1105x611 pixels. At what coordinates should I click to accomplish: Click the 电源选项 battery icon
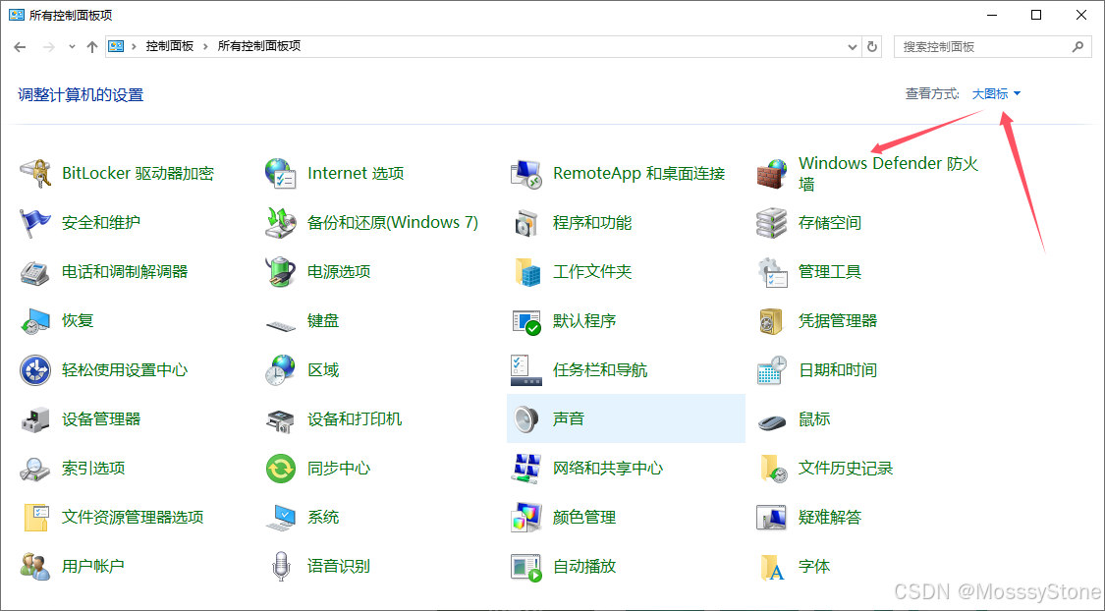[281, 272]
